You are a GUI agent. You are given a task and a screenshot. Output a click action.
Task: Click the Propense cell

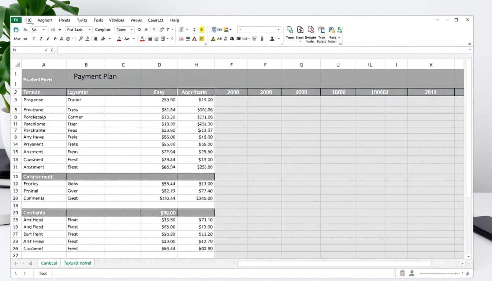(44, 100)
